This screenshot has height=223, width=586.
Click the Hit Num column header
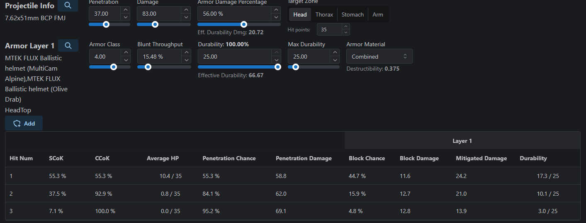click(21, 158)
